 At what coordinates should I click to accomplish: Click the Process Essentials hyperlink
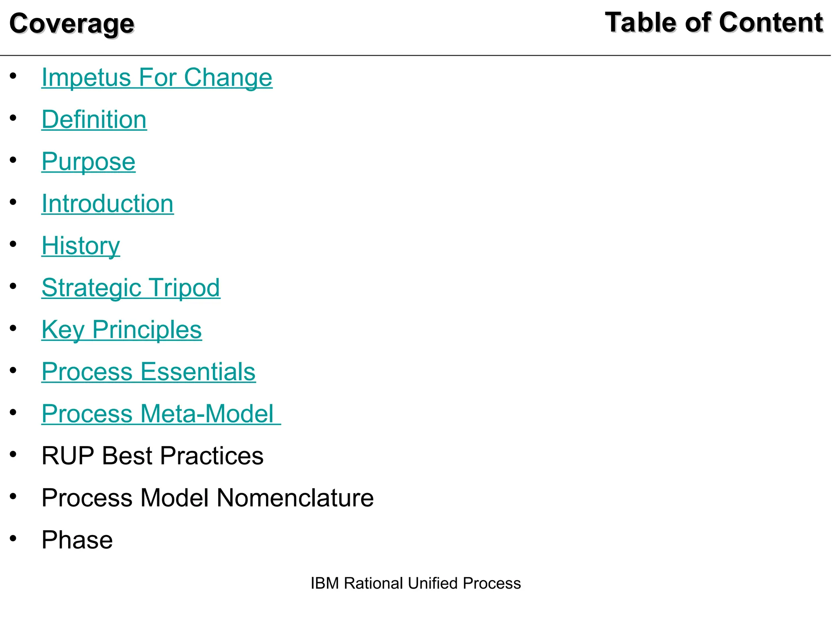(x=149, y=372)
